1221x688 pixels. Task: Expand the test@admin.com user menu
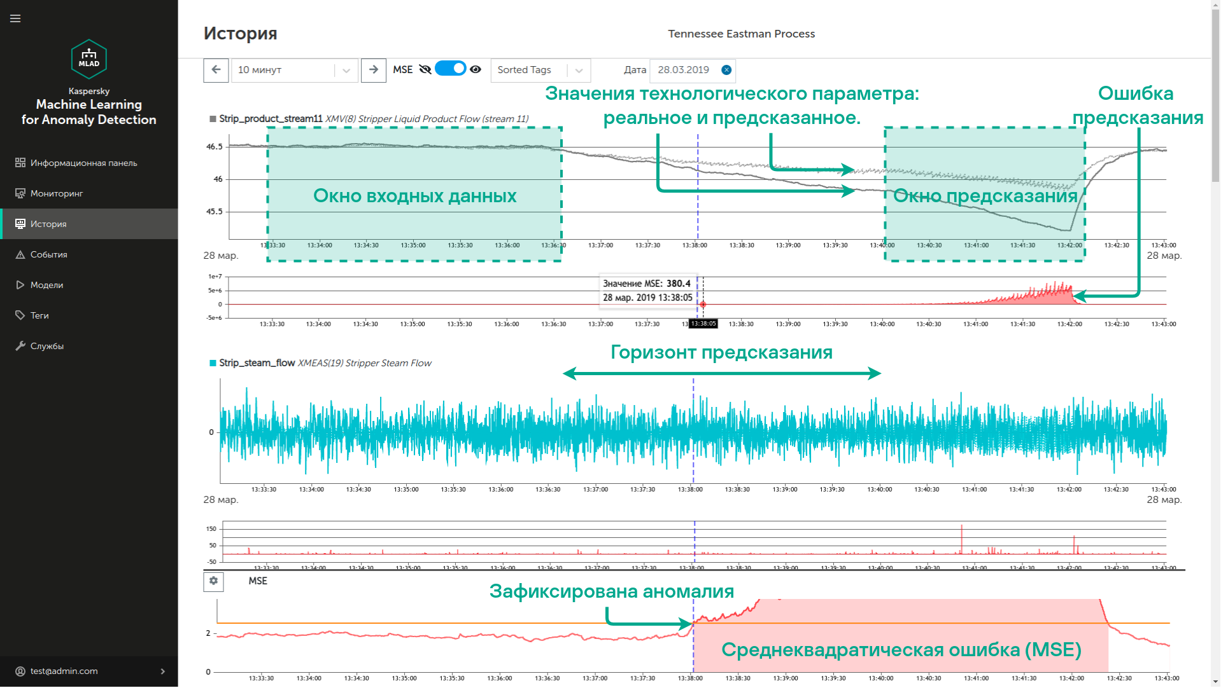point(162,671)
